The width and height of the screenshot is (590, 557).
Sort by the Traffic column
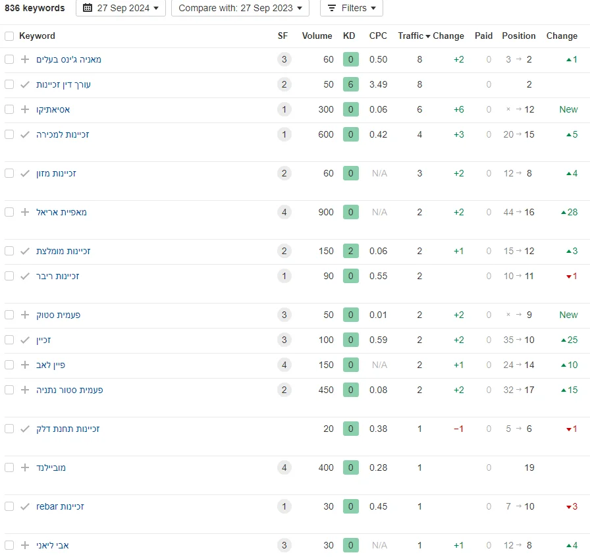coord(414,36)
